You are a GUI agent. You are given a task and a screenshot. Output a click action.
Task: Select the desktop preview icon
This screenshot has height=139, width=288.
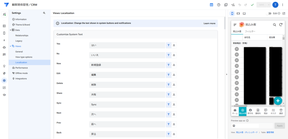tap(244, 13)
